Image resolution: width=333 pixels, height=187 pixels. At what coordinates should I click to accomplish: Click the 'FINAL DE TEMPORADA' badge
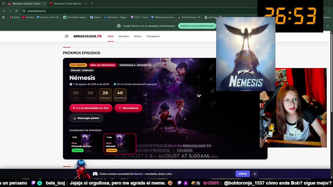pyautogui.click(x=103, y=65)
